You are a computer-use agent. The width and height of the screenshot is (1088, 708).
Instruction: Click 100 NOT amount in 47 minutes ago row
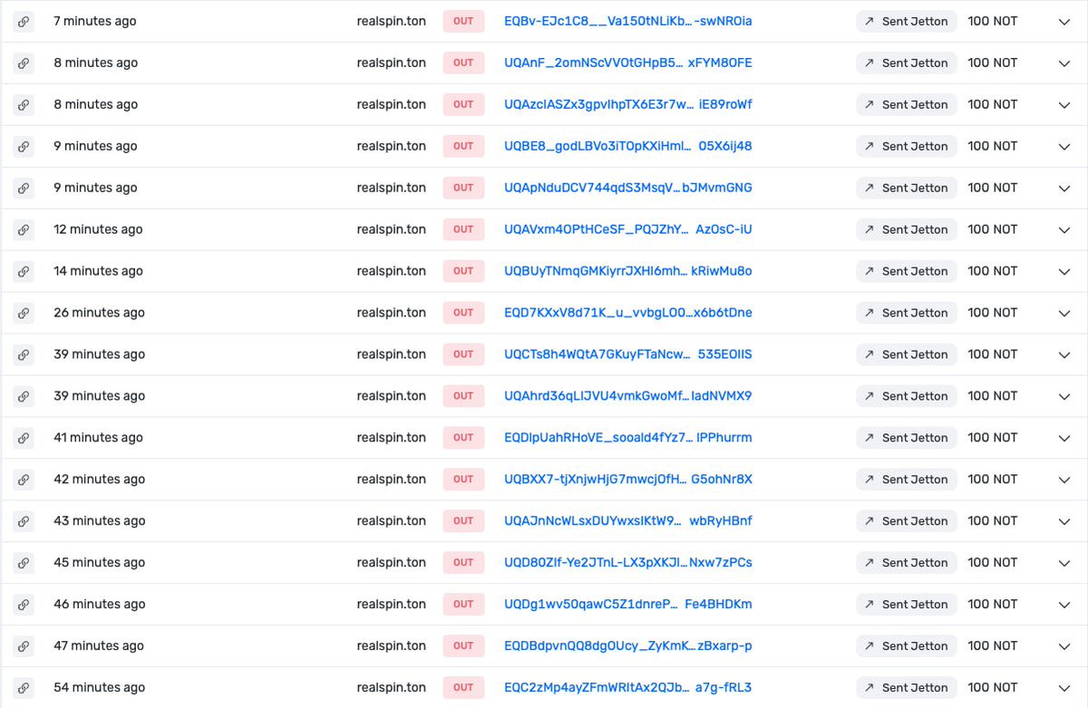[993, 646]
